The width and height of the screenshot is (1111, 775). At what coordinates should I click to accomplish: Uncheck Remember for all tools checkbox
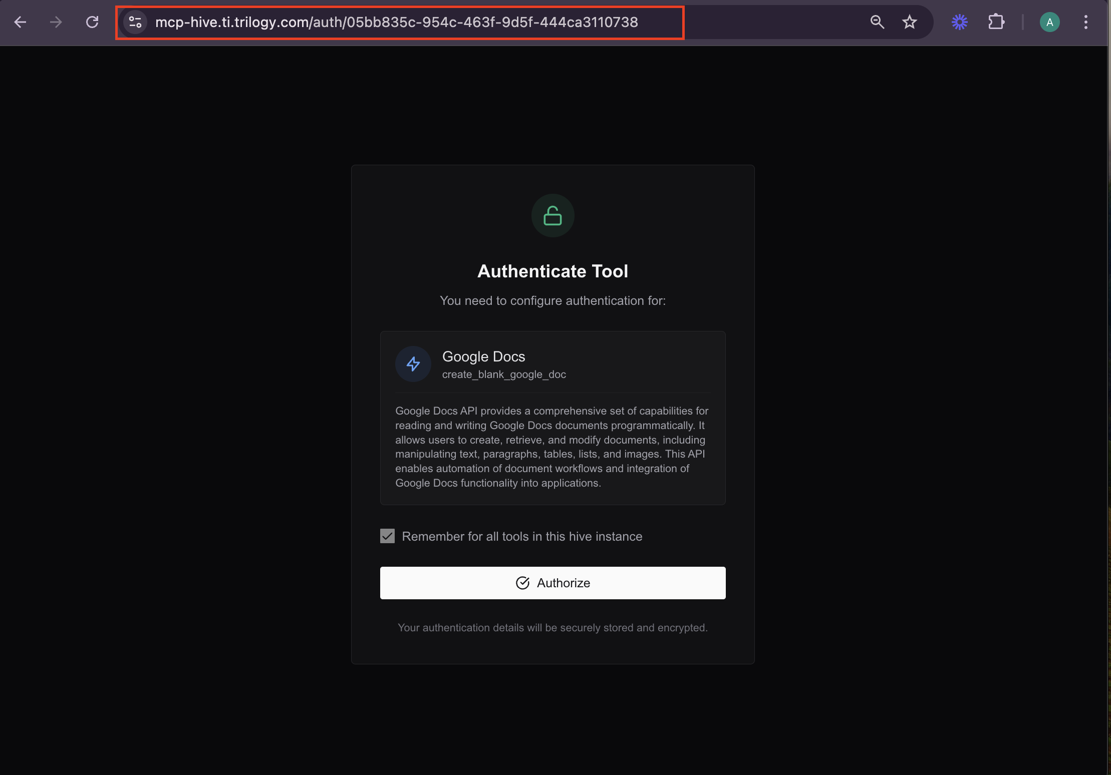tap(387, 536)
